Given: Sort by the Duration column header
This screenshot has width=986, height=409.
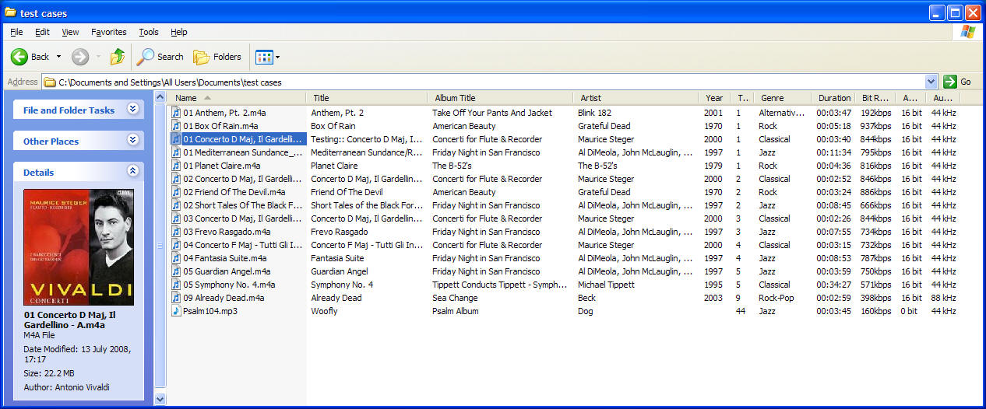Looking at the screenshot, I should (834, 98).
